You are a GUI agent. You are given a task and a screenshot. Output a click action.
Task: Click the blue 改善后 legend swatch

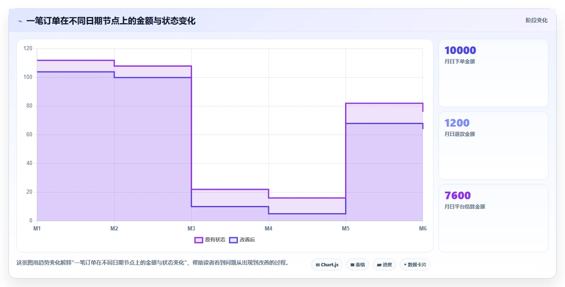233,240
